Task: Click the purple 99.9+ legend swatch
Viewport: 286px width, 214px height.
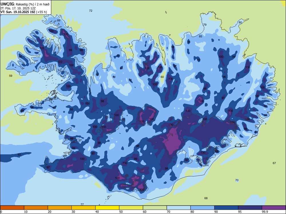Action: 274,208
